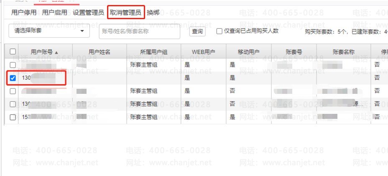Click the 移动用户 column header
Screen dimensions: 388x176
pos(248,52)
